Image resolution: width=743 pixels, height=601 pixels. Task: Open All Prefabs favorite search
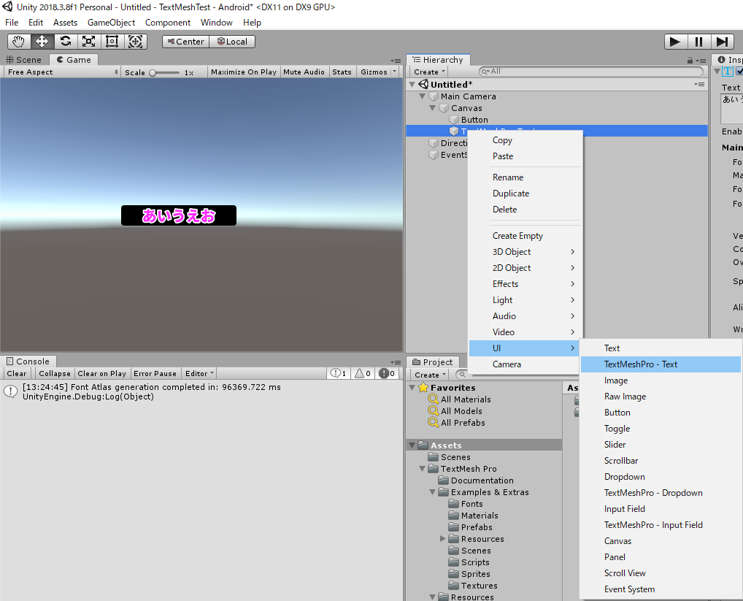click(x=463, y=423)
